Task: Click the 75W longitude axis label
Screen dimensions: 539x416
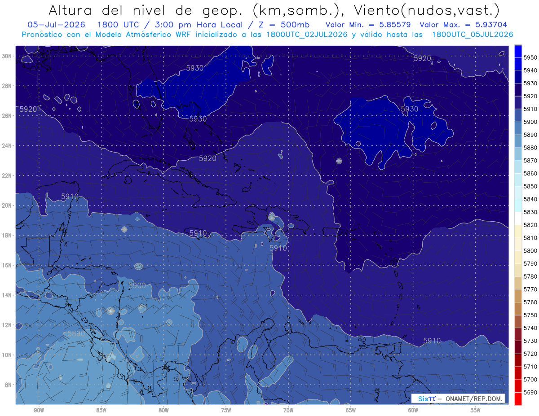Action: 226,410
